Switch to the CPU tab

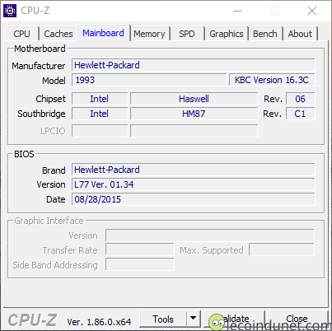click(x=21, y=34)
